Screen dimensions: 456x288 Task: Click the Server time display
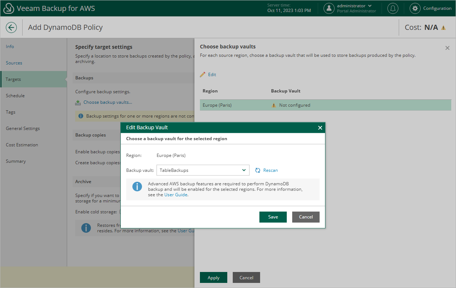[x=289, y=8]
